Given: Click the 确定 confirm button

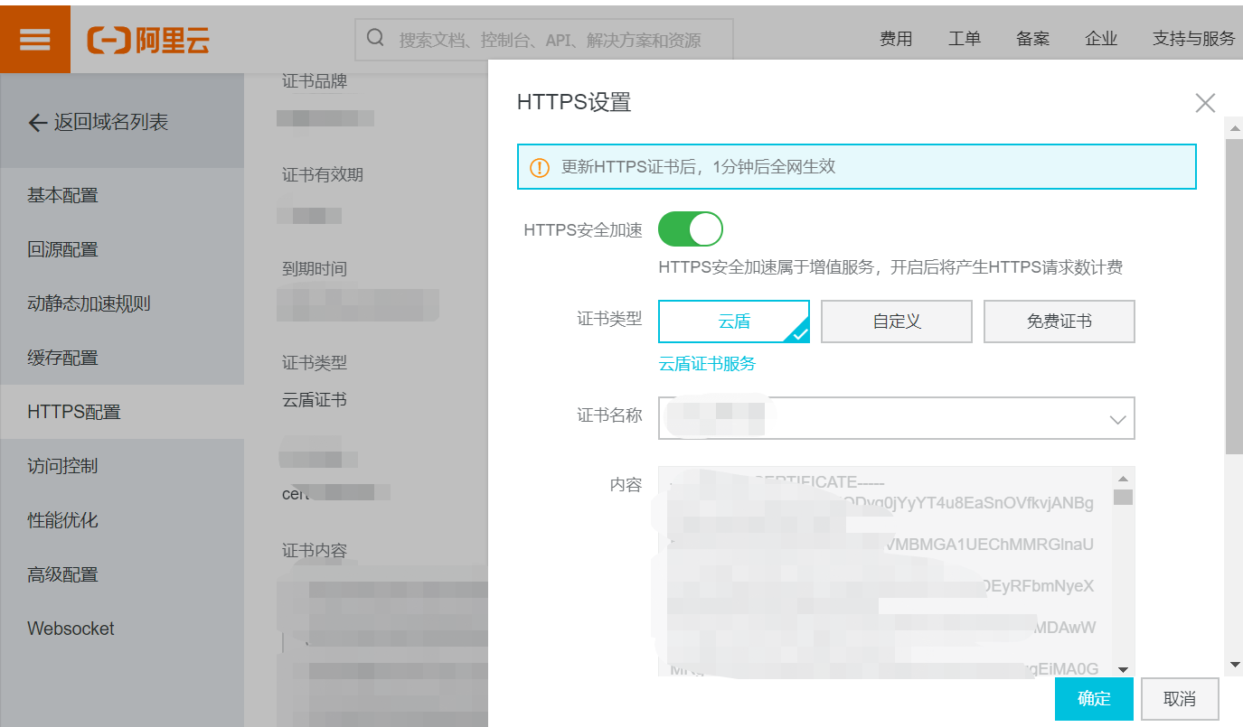Looking at the screenshot, I should coord(1093,699).
